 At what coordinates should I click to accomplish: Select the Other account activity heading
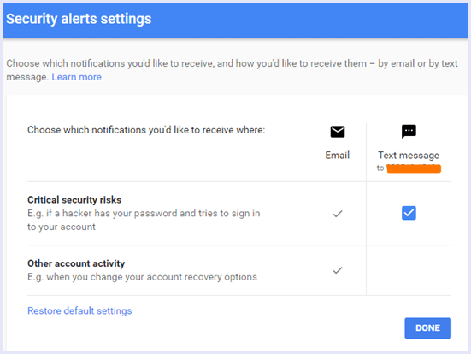tap(76, 263)
